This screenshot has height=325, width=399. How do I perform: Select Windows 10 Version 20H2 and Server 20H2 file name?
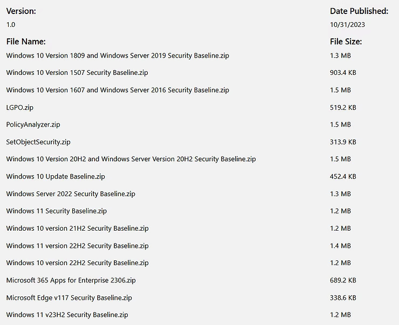click(x=131, y=159)
